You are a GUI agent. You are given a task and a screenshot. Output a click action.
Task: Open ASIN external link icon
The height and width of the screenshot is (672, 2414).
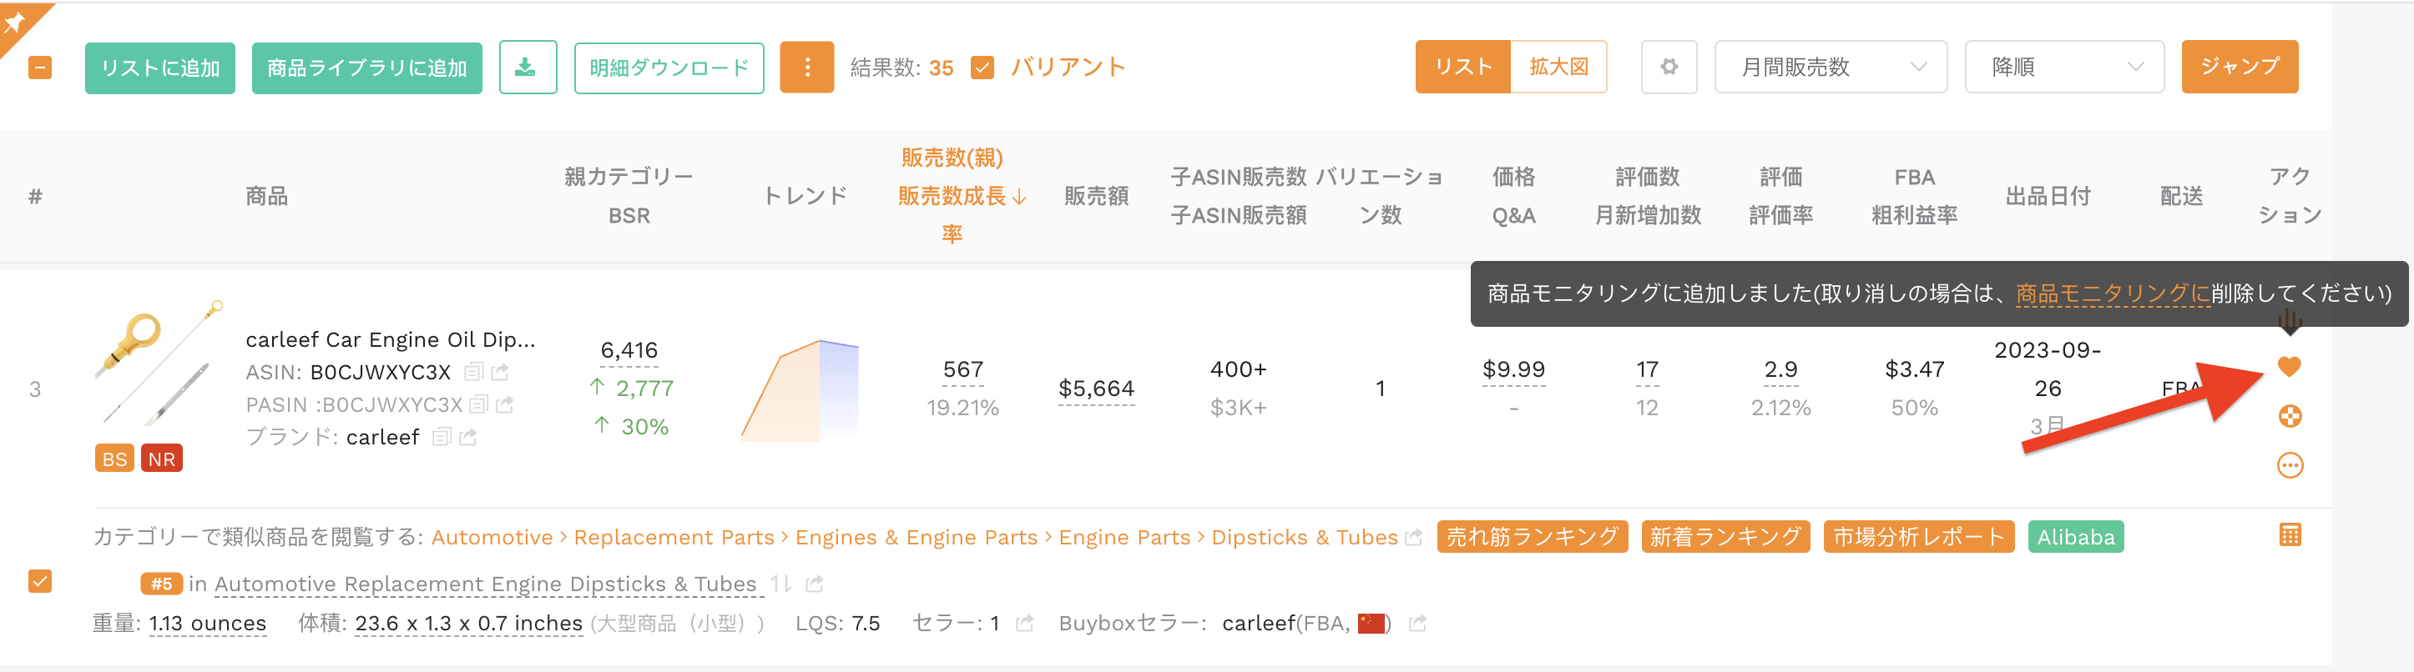coord(501,372)
